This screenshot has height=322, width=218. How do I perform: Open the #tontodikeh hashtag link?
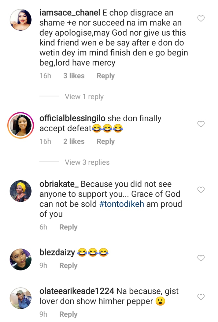tap(122, 204)
